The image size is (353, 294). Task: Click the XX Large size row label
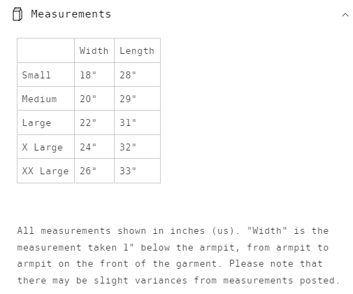(45, 171)
